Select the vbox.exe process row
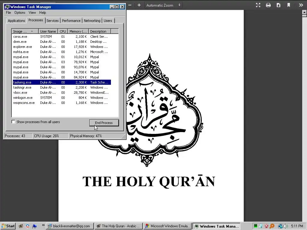 (x=62, y=93)
